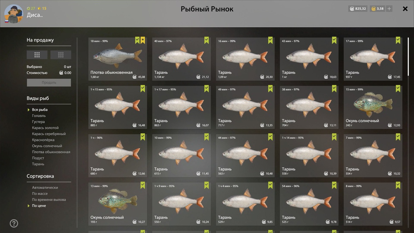Open the player avatar portrait

coord(13,14)
